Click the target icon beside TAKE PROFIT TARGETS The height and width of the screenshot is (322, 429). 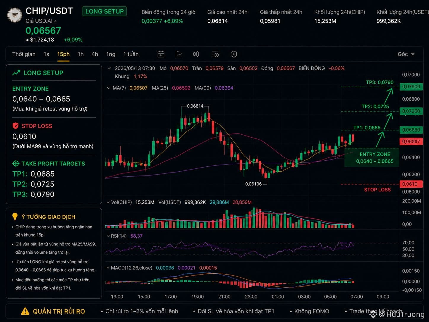16,163
